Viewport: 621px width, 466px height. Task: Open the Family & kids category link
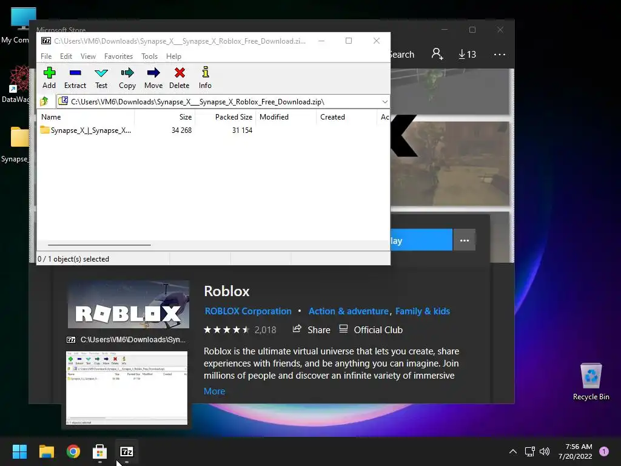coord(423,311)
